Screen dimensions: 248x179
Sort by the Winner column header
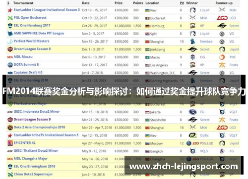(x=192, y=3)
